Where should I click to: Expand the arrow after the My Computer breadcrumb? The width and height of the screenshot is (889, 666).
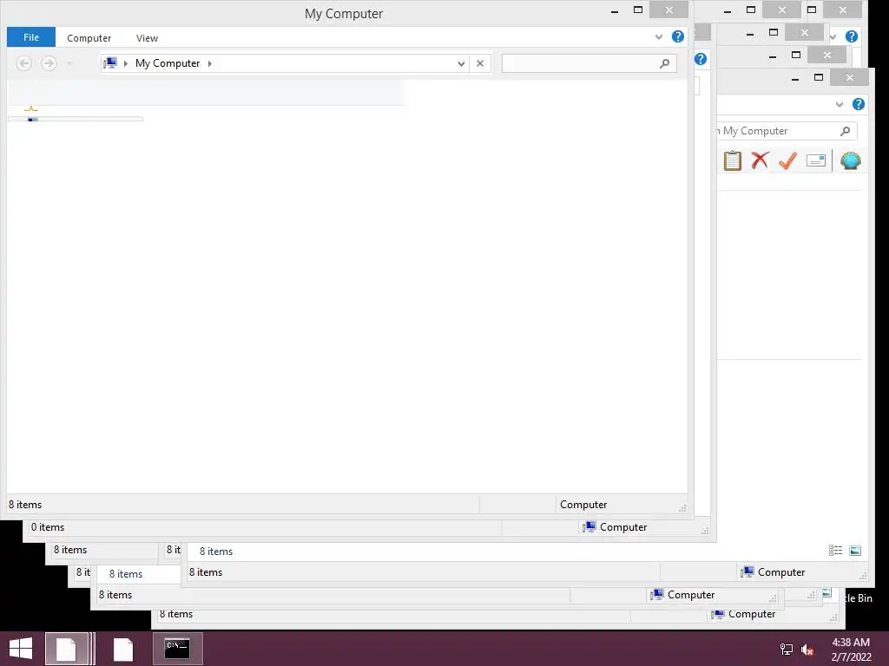[210, 63]
